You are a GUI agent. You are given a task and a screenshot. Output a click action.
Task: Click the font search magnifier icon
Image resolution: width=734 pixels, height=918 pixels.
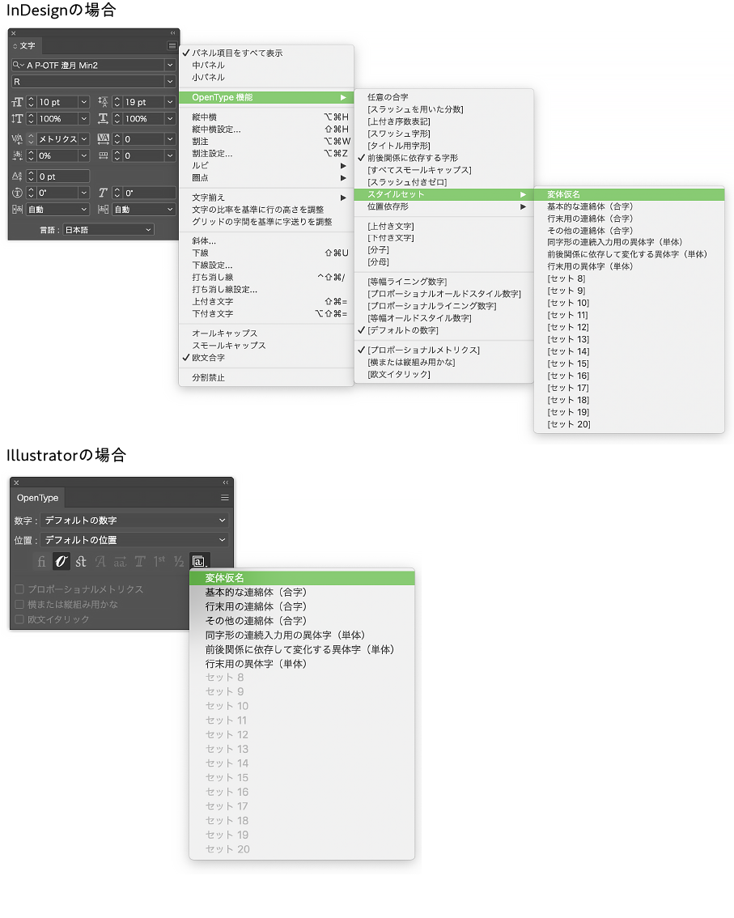click(18, 65)
